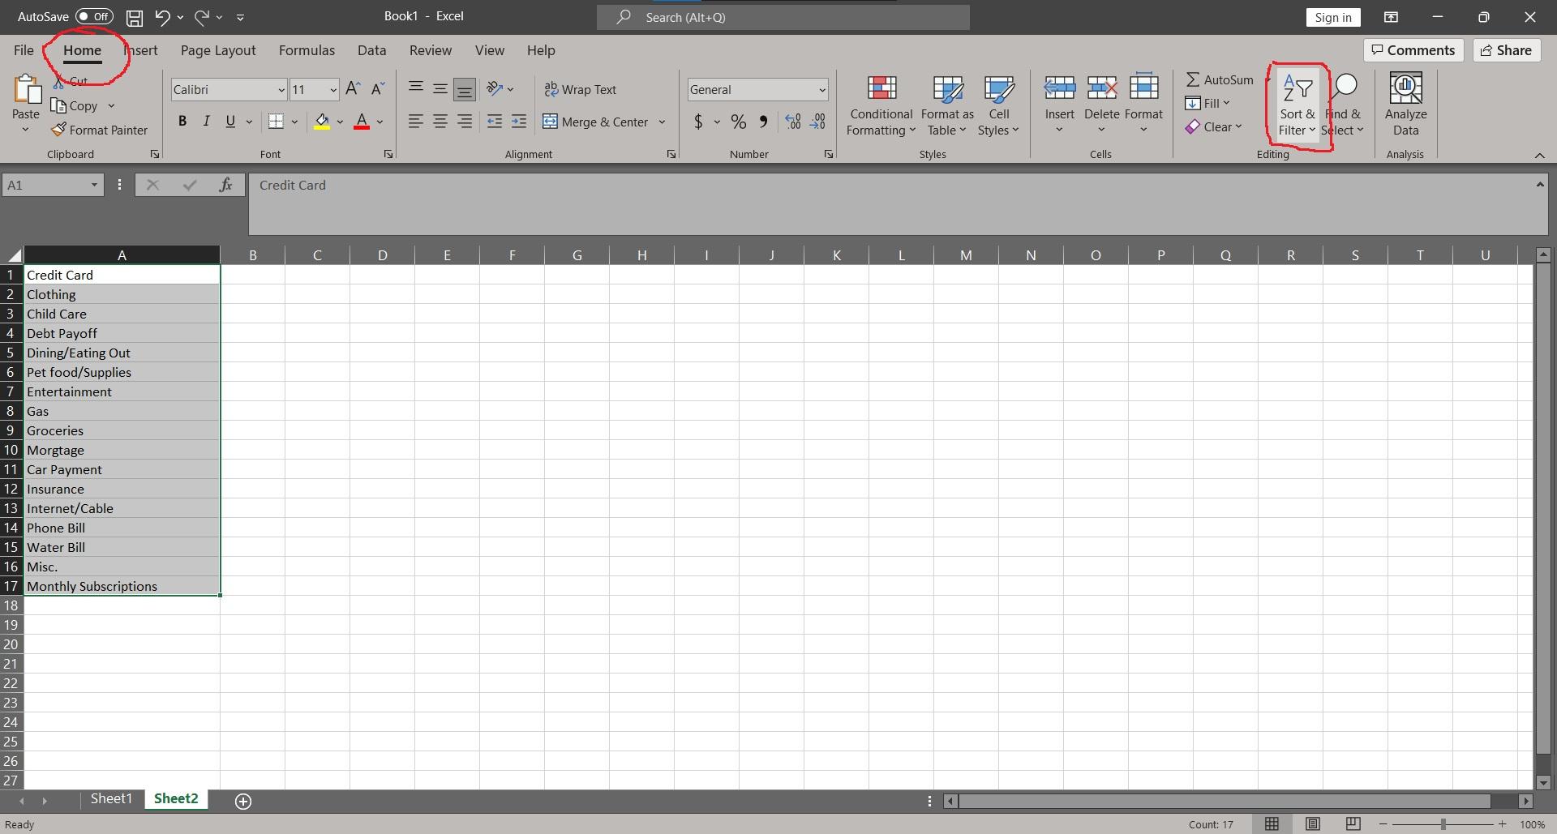
Task: Align text to the left
Action: 416,122
